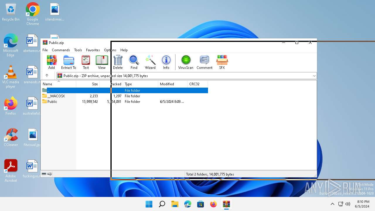The image size is (375, 211).
Task: Open the Comment tool
Action: [204, 62]
